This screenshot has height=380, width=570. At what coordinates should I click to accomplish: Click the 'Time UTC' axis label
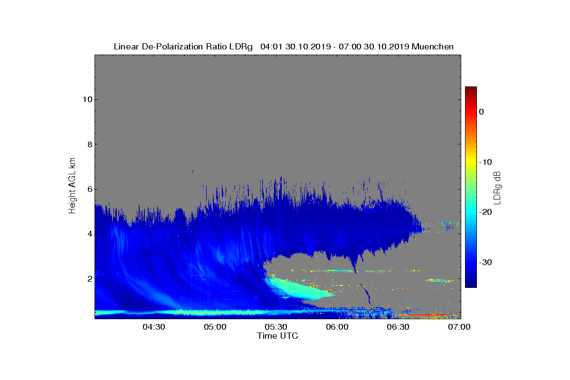click(x=278, y=336)
